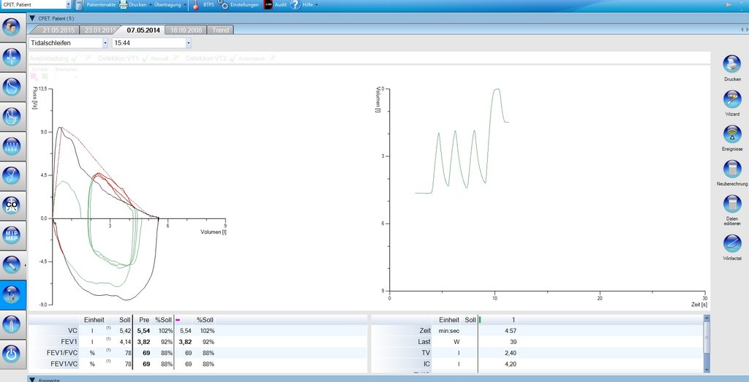Screen dimensions: 749x382
Task: Launch Winlactat from the right sidebar
Action: [732, 242]
